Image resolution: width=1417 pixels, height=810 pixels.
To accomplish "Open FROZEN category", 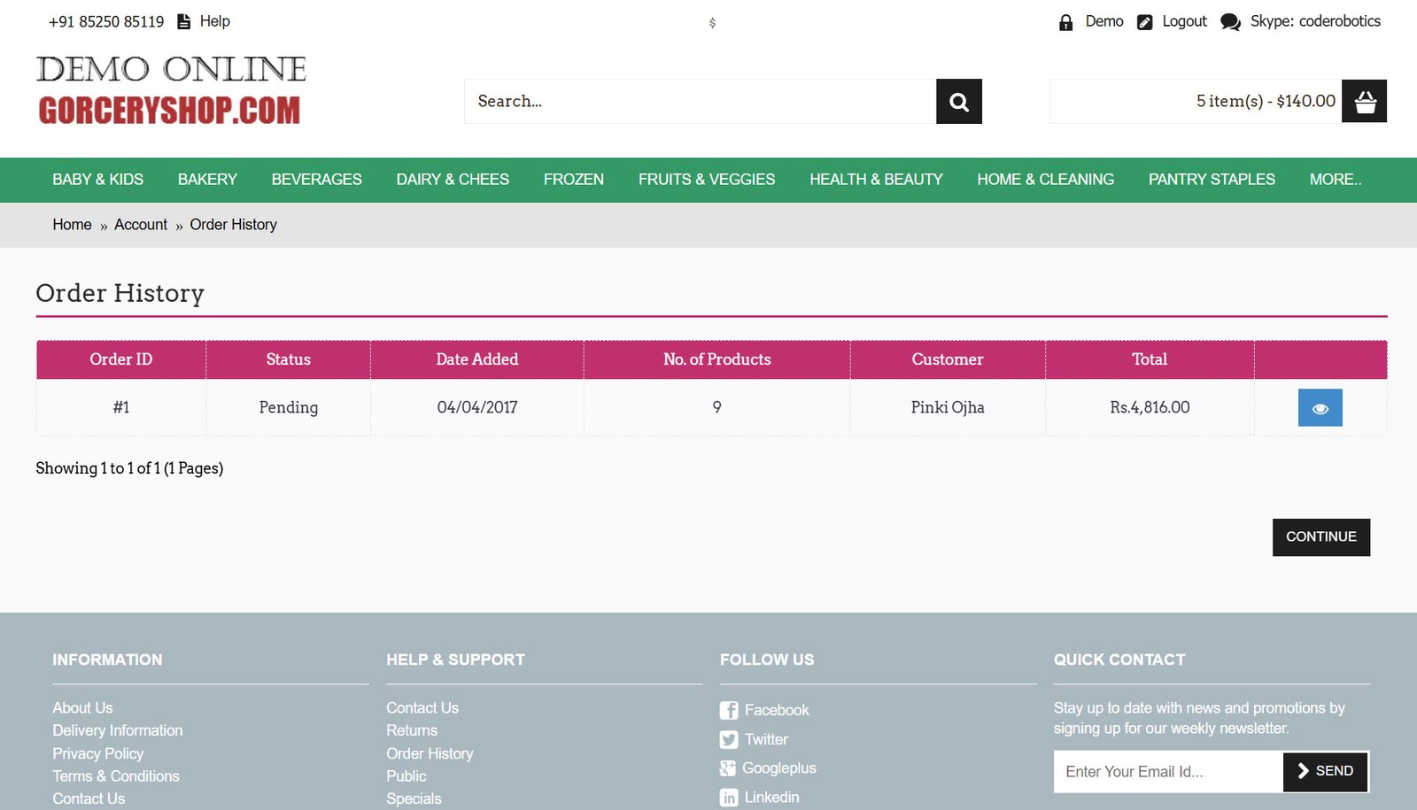I will pos(574,180).
